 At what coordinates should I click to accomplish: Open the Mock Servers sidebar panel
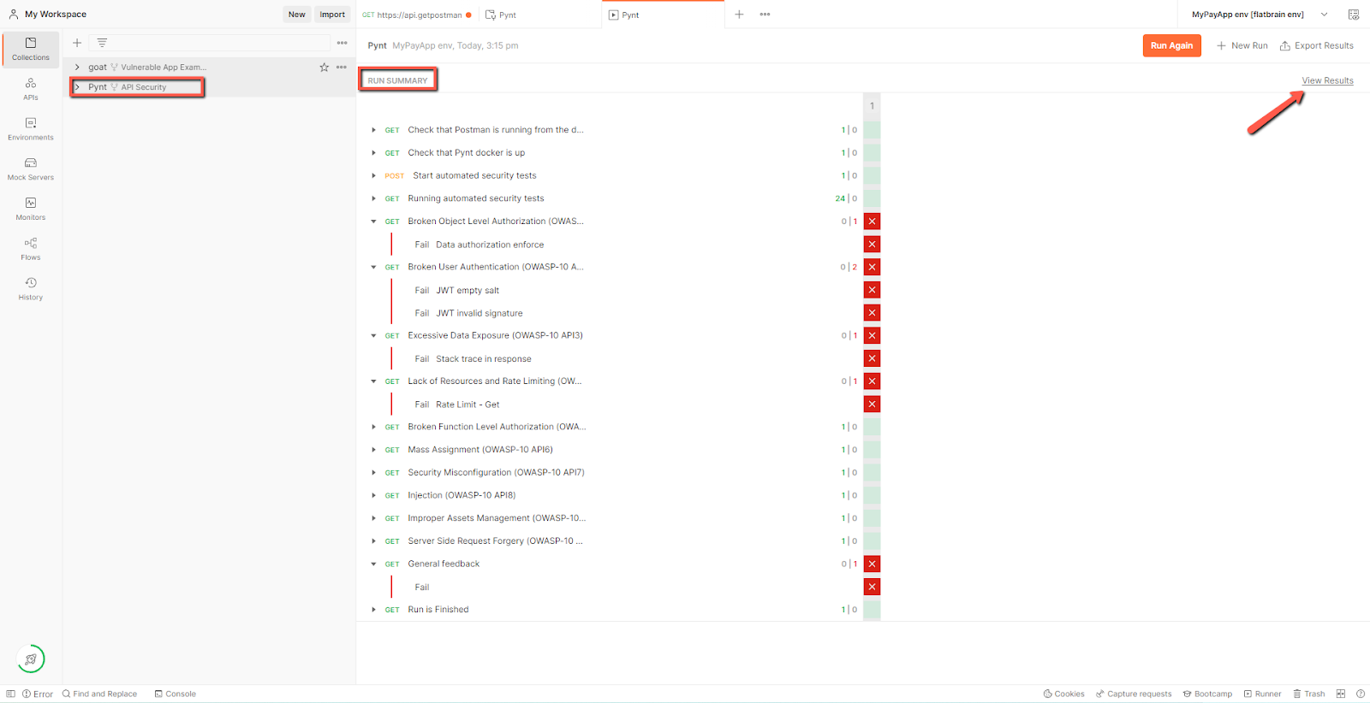pyautogui.click(x=31, y=169)
